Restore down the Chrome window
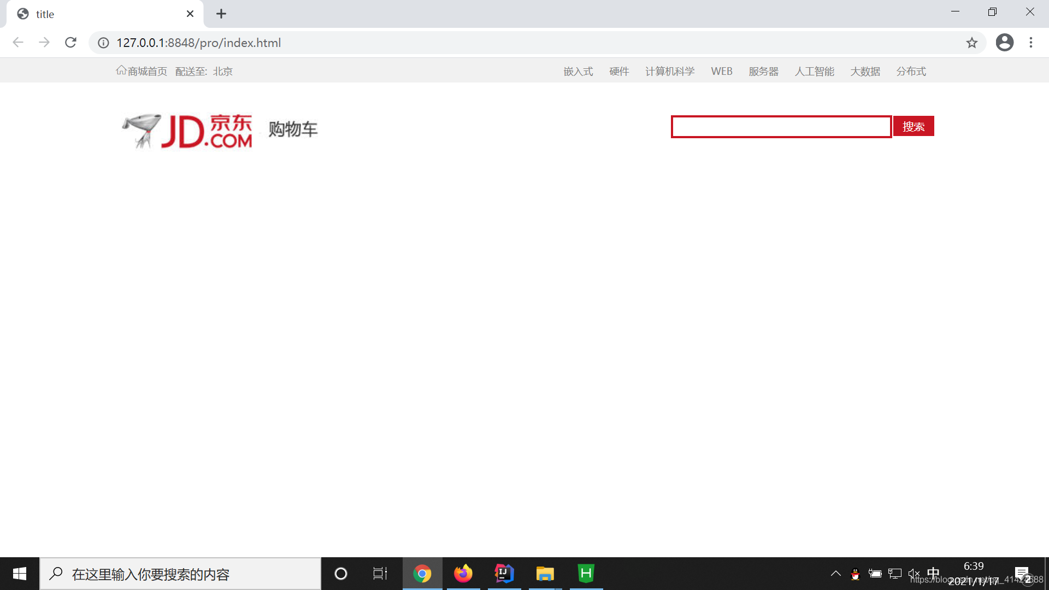 992,12
